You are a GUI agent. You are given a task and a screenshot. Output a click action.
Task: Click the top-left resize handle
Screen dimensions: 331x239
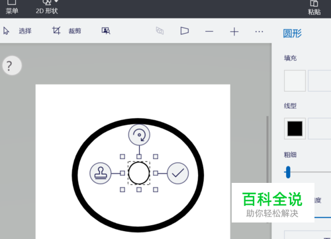coord(122,156)
